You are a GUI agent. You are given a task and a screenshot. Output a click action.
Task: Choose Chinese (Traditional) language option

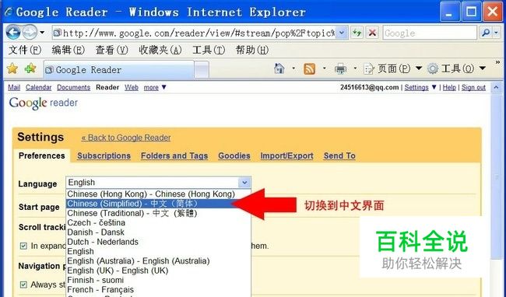(159, 213)
